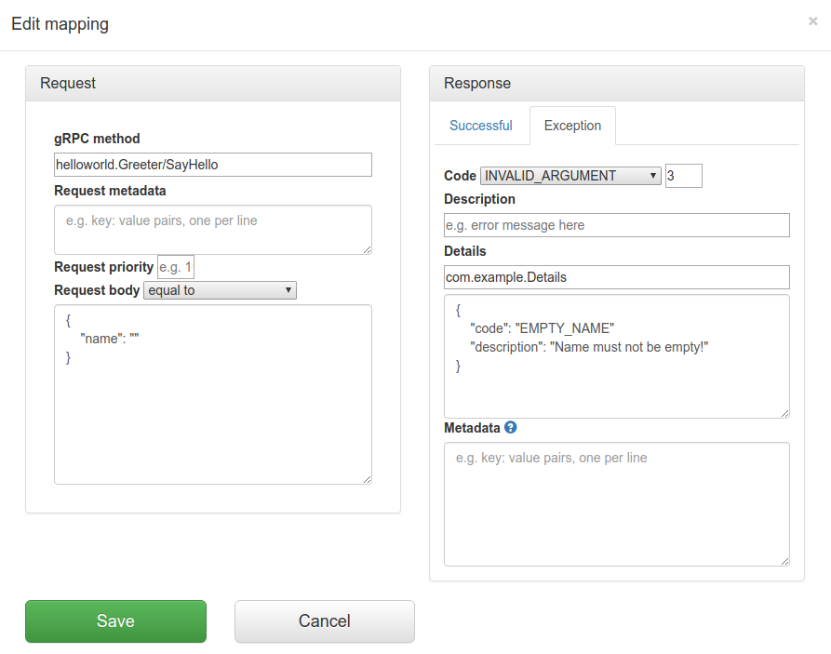The image size is (831, 654).
Task: Click the Request priority input
Action: (175, 267)
